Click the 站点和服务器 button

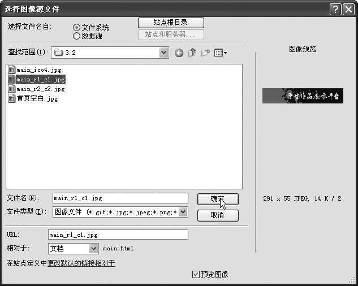pyautogui.click(x=171, y=34)
